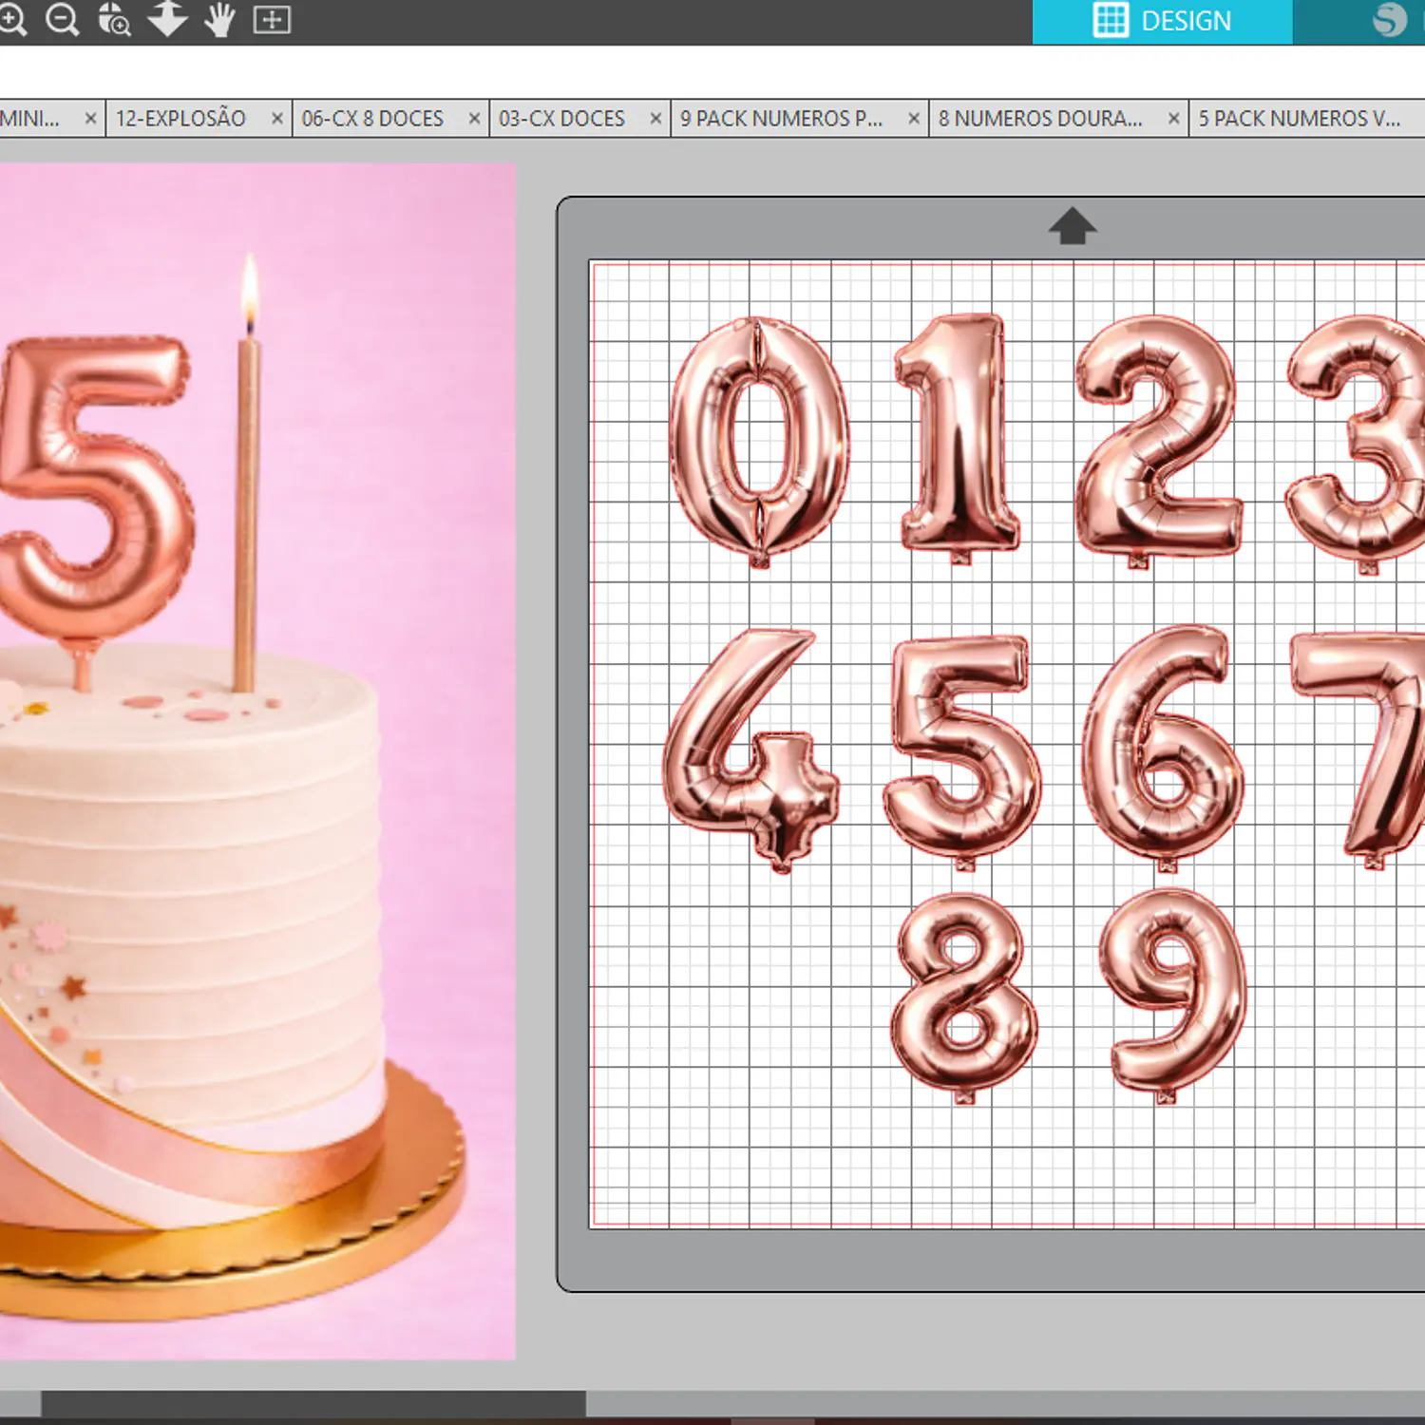Click the drag zoom down-arrow icon
Screen dimensions: 1425x1425
click(x=167, y=20)
